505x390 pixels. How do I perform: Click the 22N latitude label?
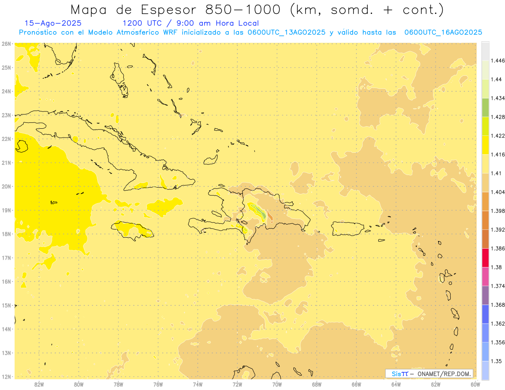coord(6,139)
